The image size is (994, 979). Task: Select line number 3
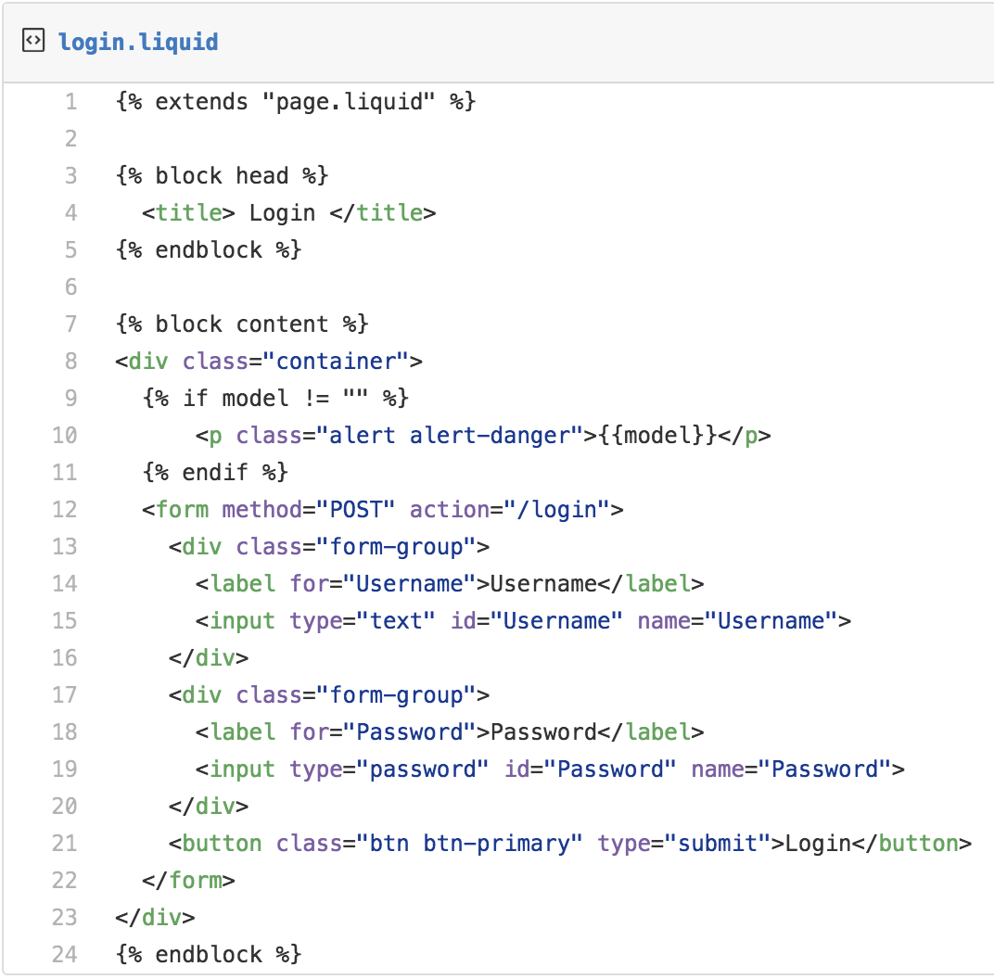point(70,175)
